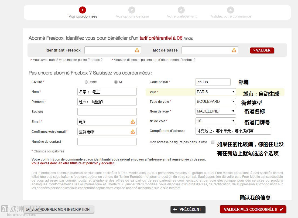Click warning icon in Email field
The height and width of the screenshot is (218, 298).
tap(133, 122)
